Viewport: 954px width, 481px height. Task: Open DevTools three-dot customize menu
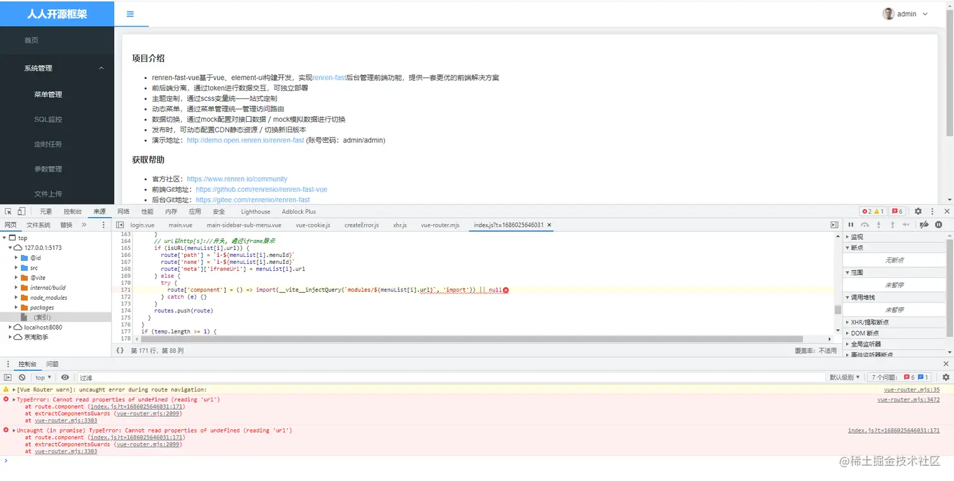click(933, 211)
